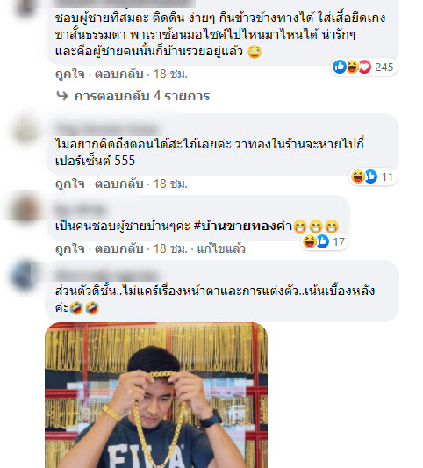View edit history via 'แก้ไขแล้ว'

pyautogui.click(x=221, y=248)
